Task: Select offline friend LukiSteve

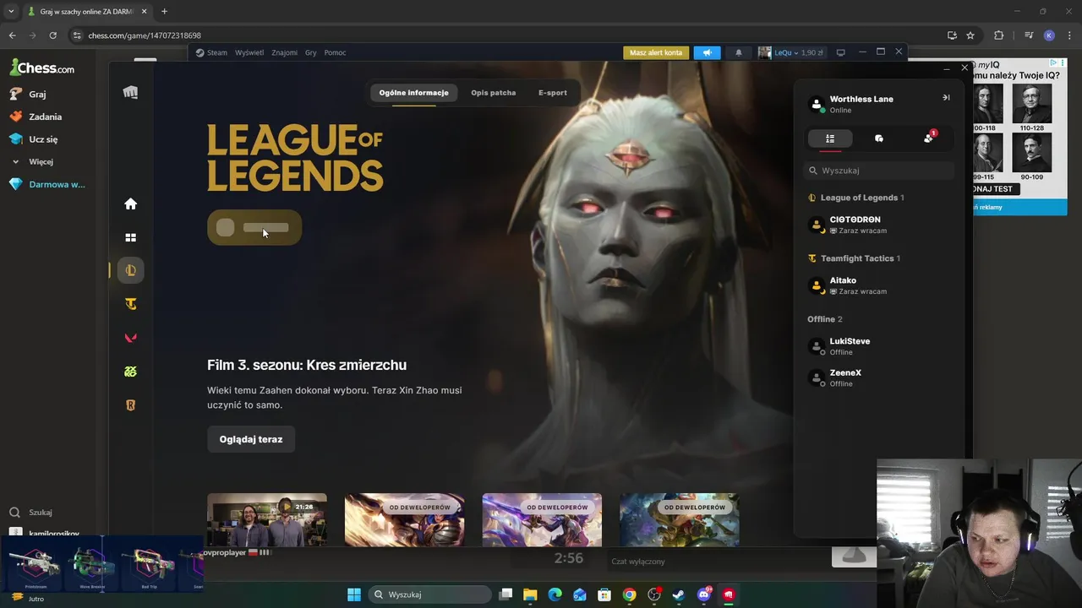Action: click(879, 346)
